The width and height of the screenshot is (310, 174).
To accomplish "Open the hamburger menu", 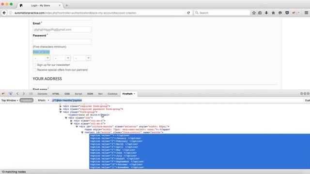I will click(306, 13).
